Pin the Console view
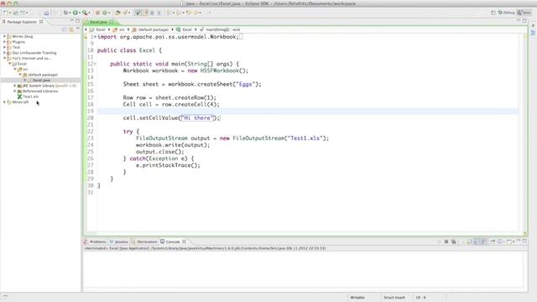Screen dimensions: 537x302 click(493, 242)
